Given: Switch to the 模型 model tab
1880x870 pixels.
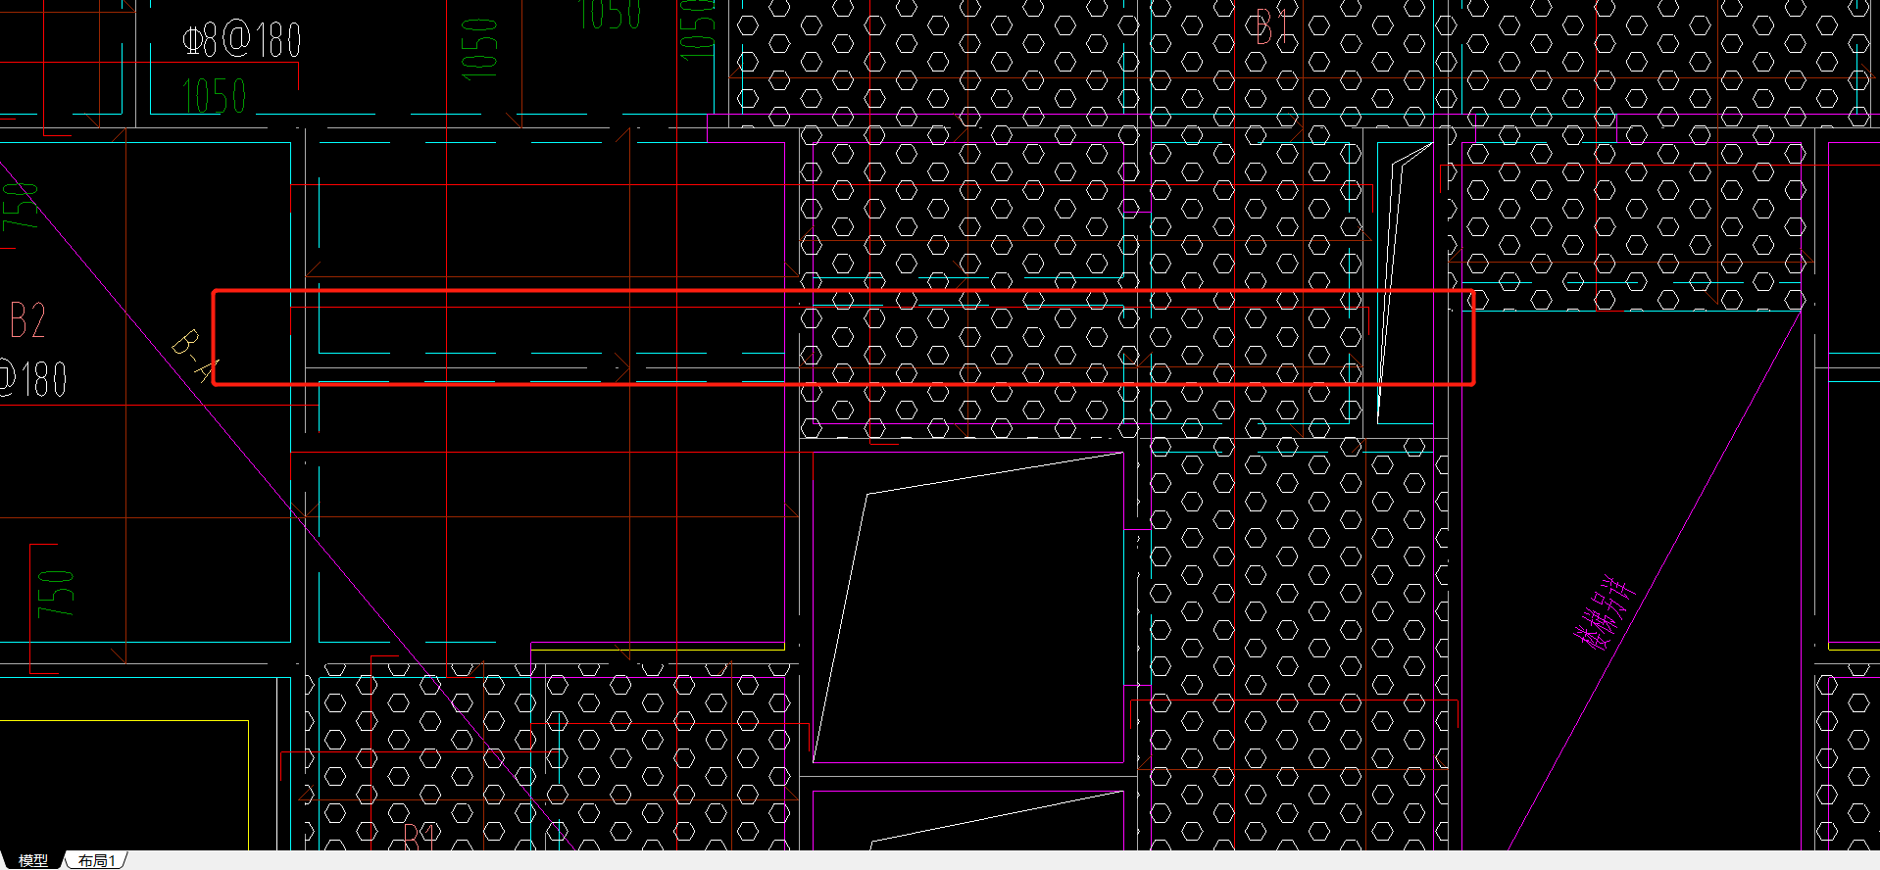Looking at the screenshot, I should [33, 860].
